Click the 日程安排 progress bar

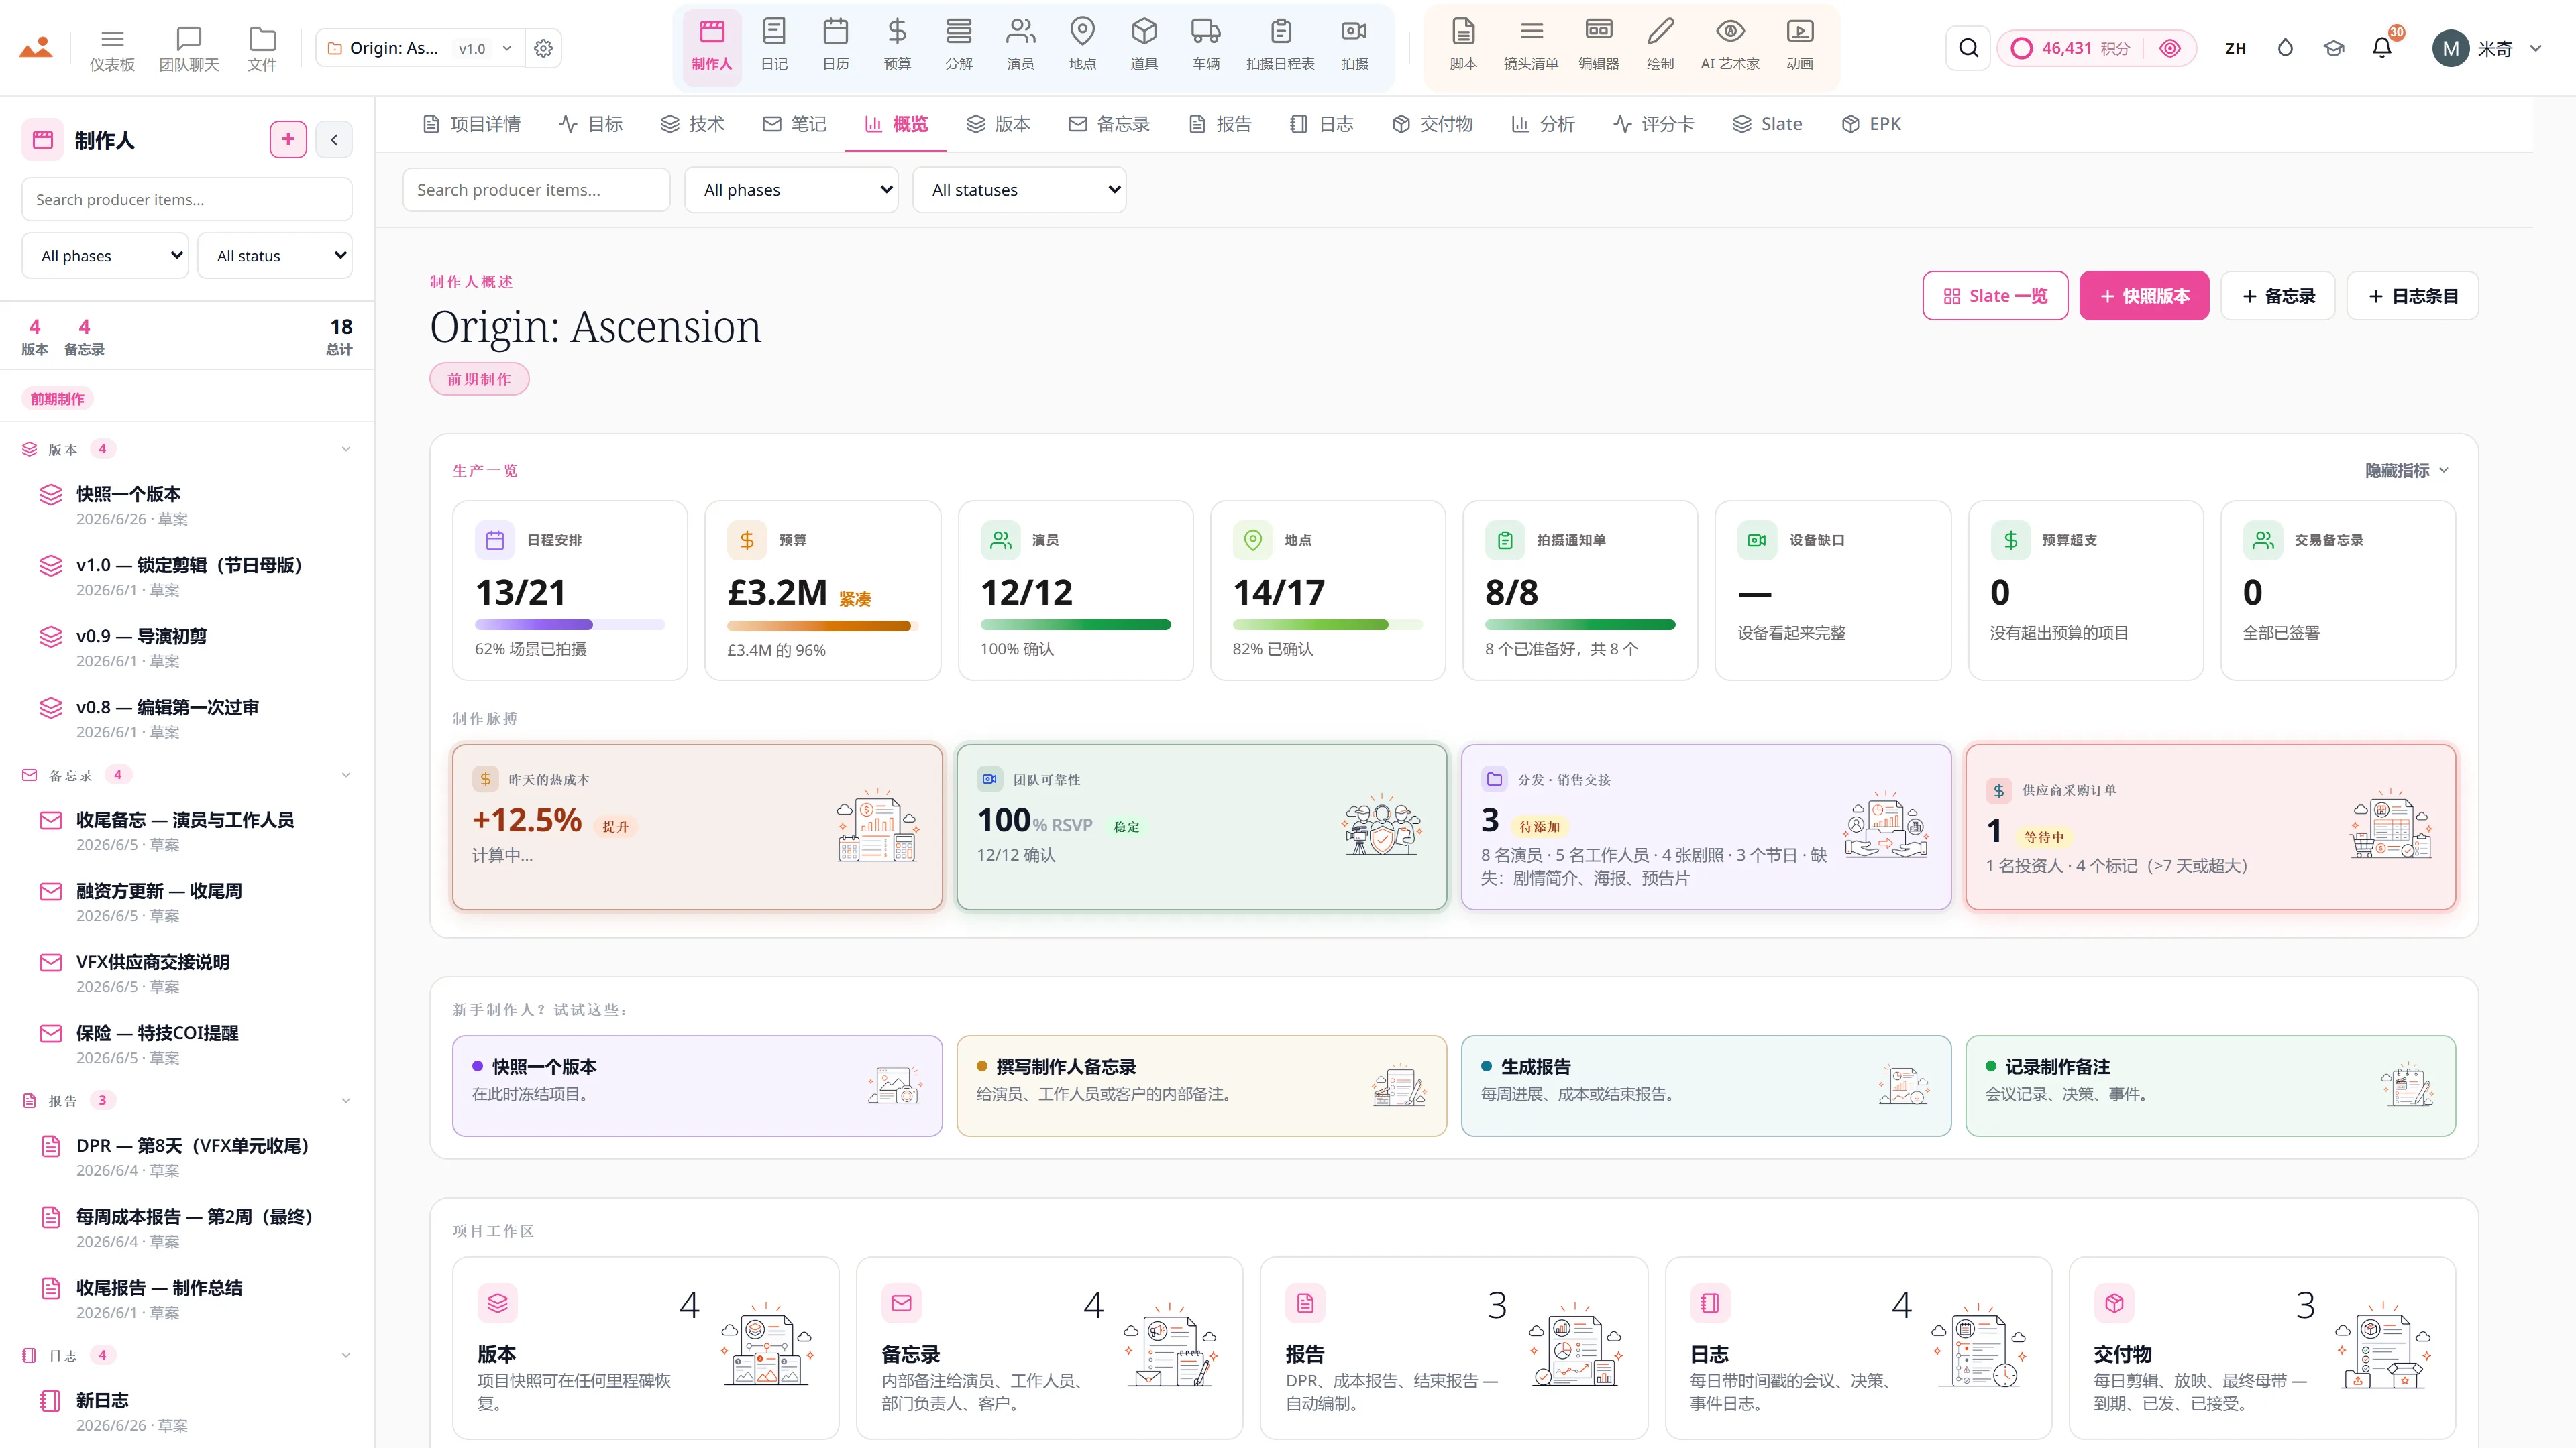570,625
